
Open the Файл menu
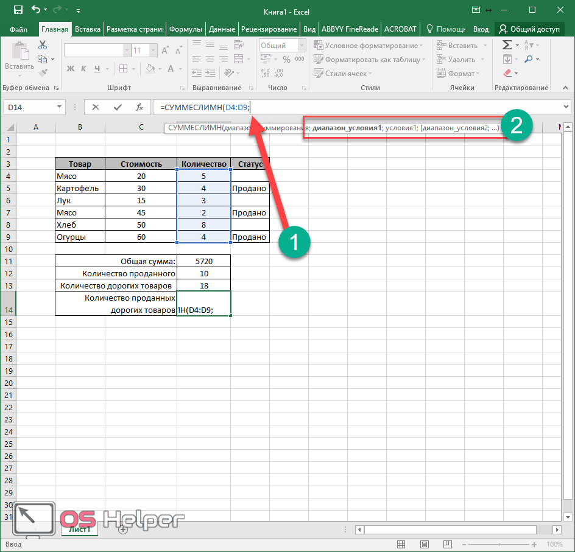coord(19,29)
